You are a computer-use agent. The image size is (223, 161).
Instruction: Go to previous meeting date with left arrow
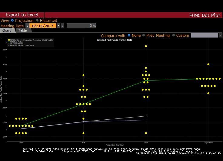coord(27,26)
